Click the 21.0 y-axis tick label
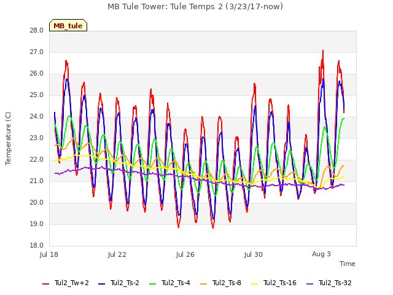This screenshot has height=295, width=393. coord(37,181)
